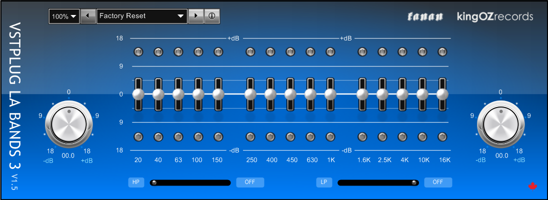Click the V1.5 version text
The height and width of the screenshot is (200, 548).
(x=14, y=182)
